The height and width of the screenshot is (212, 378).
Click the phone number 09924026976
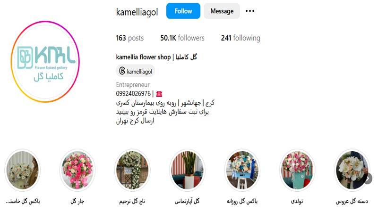(x=133, y=93)
